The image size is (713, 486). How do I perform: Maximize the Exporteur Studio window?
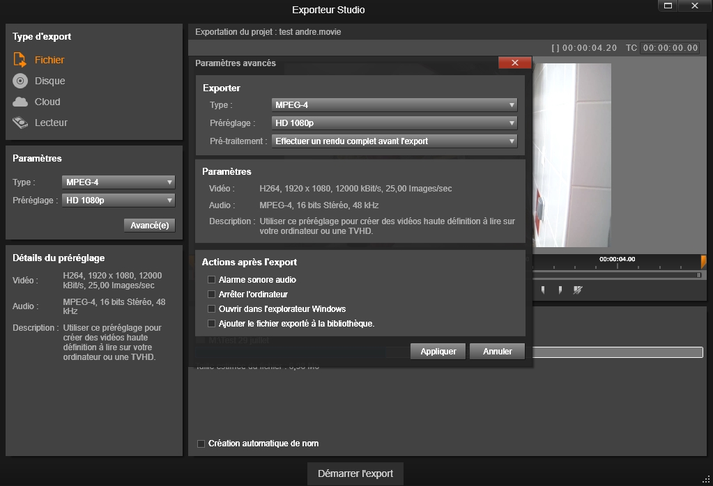pyautogui.click(x=668, y=6)
